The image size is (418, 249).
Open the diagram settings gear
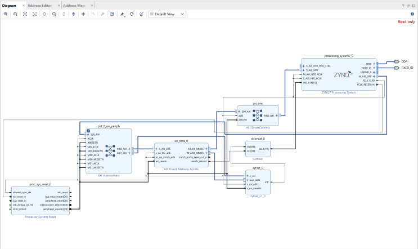(x=412, y=14)
